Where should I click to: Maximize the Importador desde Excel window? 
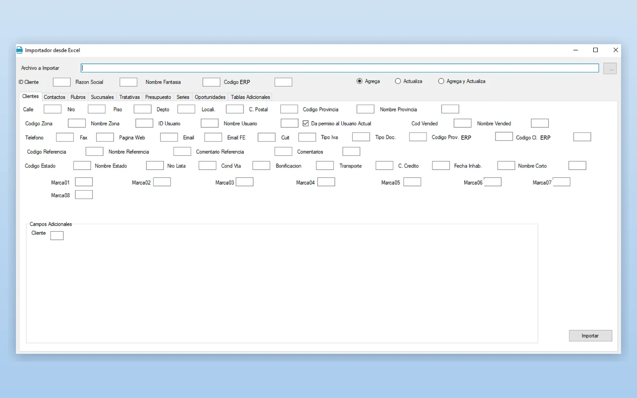pyautogui.click(x=596, y=50)
